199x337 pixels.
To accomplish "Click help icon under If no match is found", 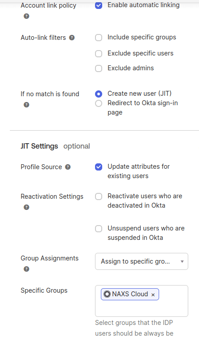I will 26,105.
